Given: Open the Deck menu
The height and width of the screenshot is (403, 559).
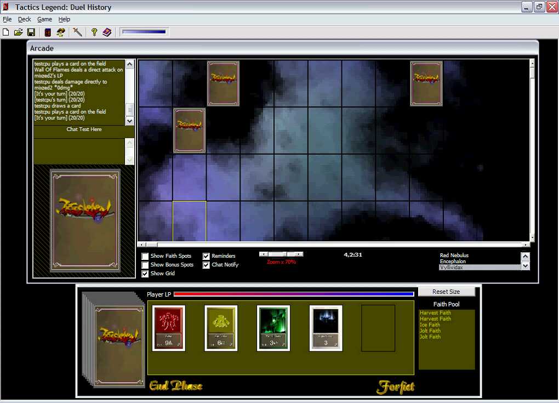Looking at the screenshot, I should point(25,19).
